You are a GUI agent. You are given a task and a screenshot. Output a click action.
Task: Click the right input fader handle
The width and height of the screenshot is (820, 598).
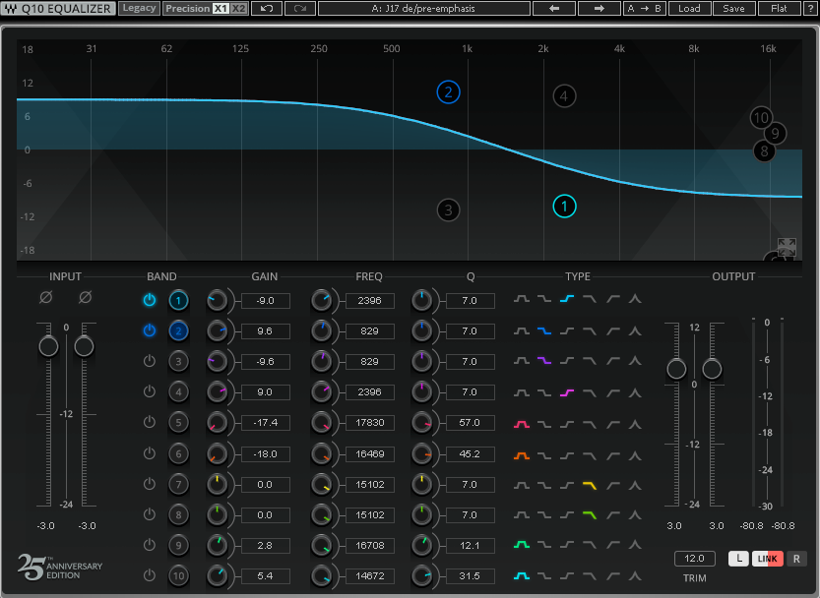(x=84, y=346)
